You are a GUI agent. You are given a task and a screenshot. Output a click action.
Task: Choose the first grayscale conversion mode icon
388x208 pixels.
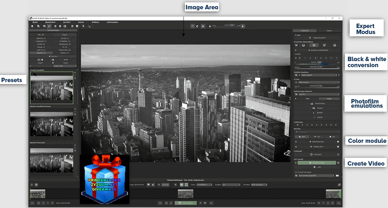tap(296, 45)
